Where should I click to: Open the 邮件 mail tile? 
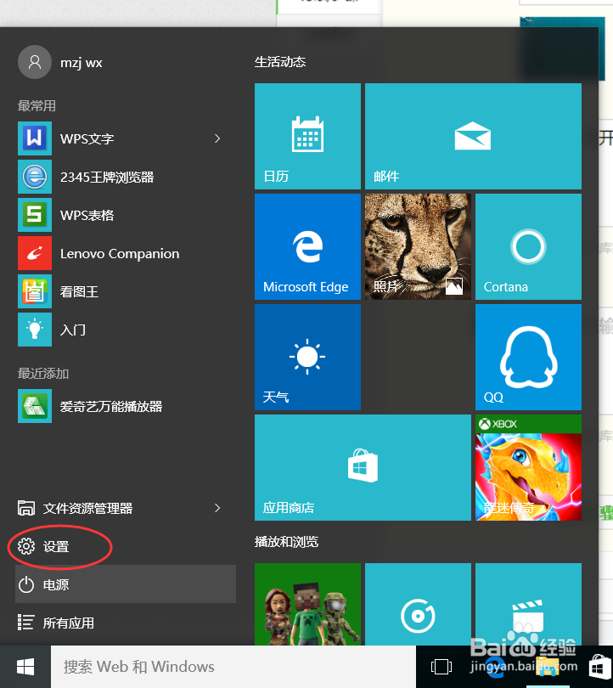[x=473, y=136]
